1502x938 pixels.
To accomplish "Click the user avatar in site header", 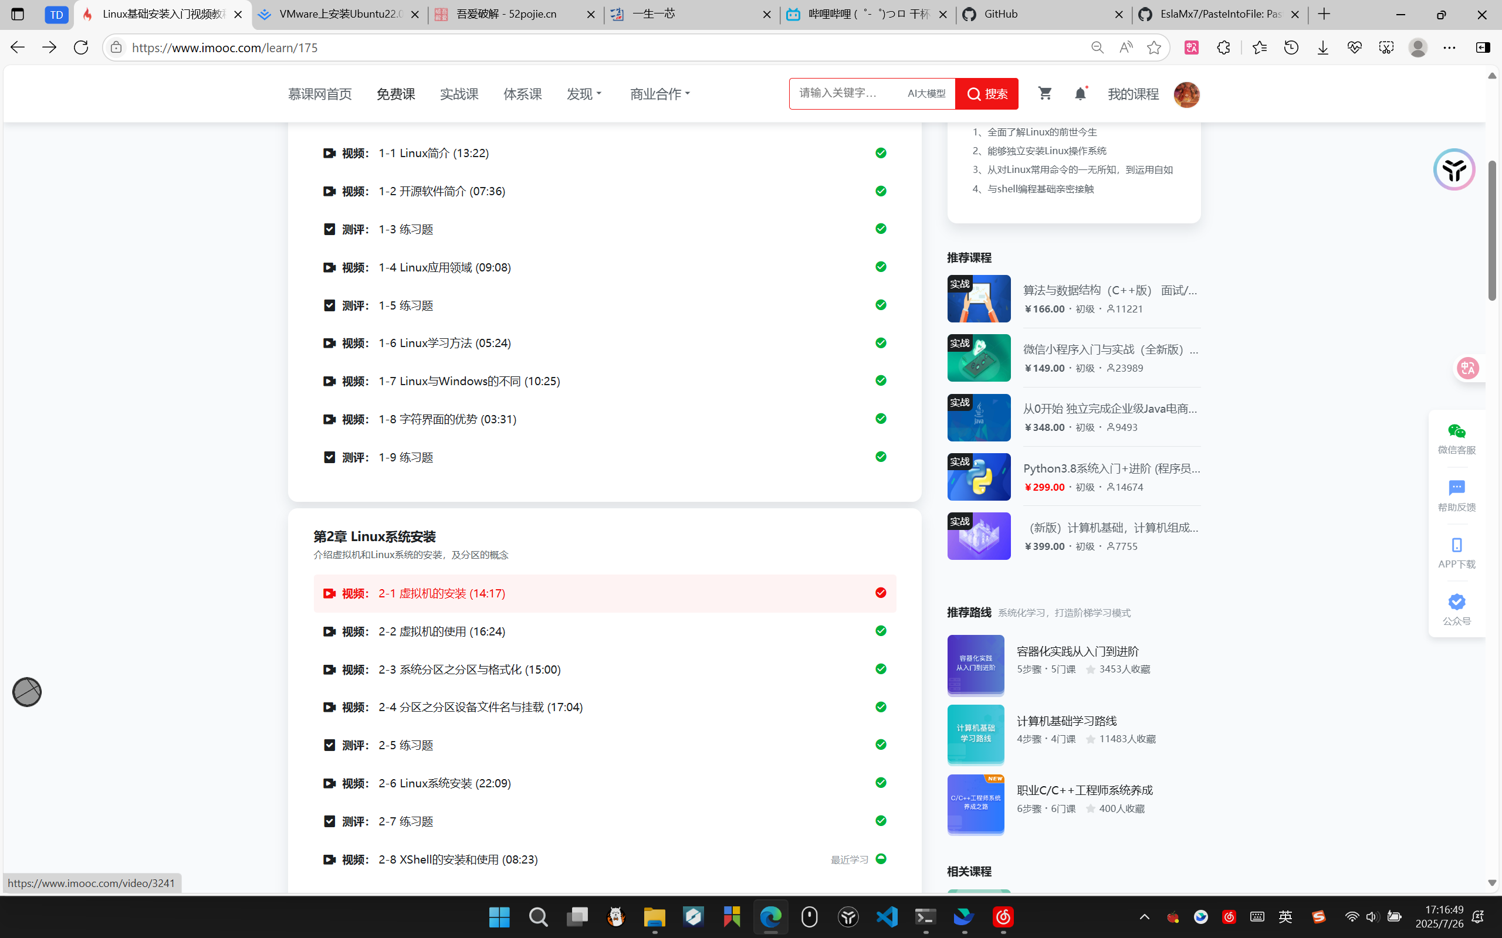I will pos(1186,94).
